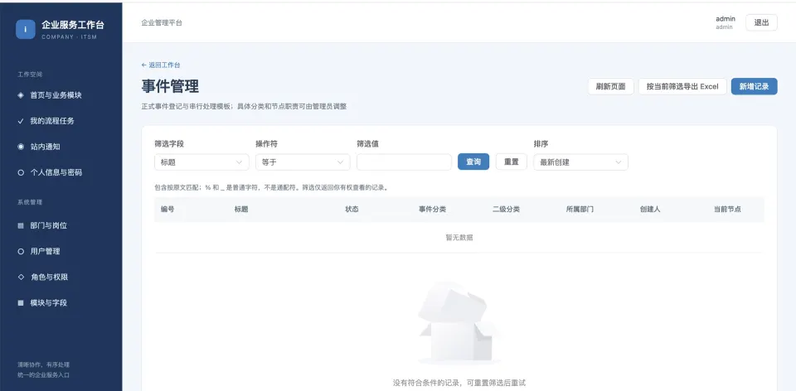This screenshot has height=391, width=796.
Task: Click the 筛选值 input field
Action: tap(404, 162)
